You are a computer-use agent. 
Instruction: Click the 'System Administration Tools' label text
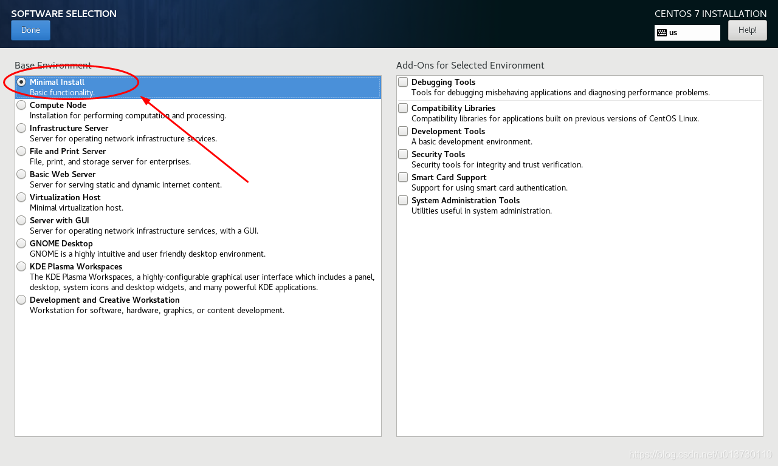[x=466, y=200]
